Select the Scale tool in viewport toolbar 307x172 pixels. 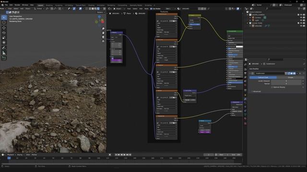pyautogui.click(x=4, y=38)
